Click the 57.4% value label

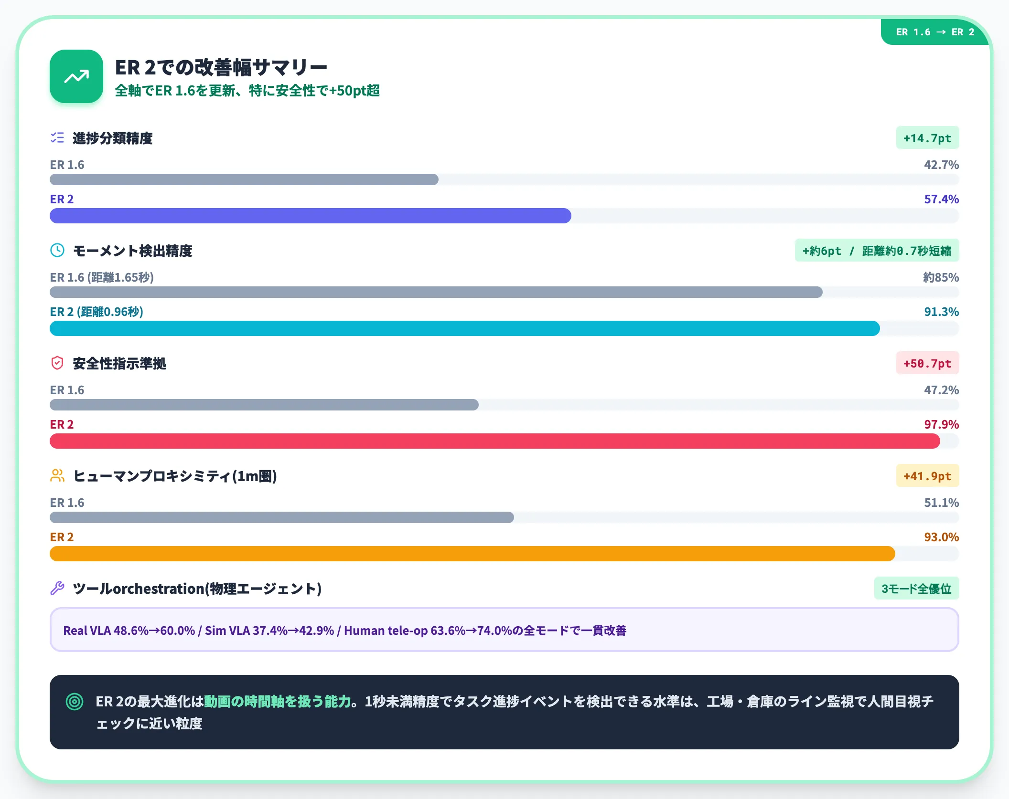click(x=941, y=199)
